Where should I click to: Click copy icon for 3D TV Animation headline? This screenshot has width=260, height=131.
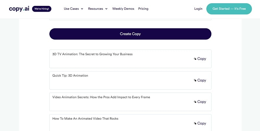pyautogui.click(x=195, y=59)
